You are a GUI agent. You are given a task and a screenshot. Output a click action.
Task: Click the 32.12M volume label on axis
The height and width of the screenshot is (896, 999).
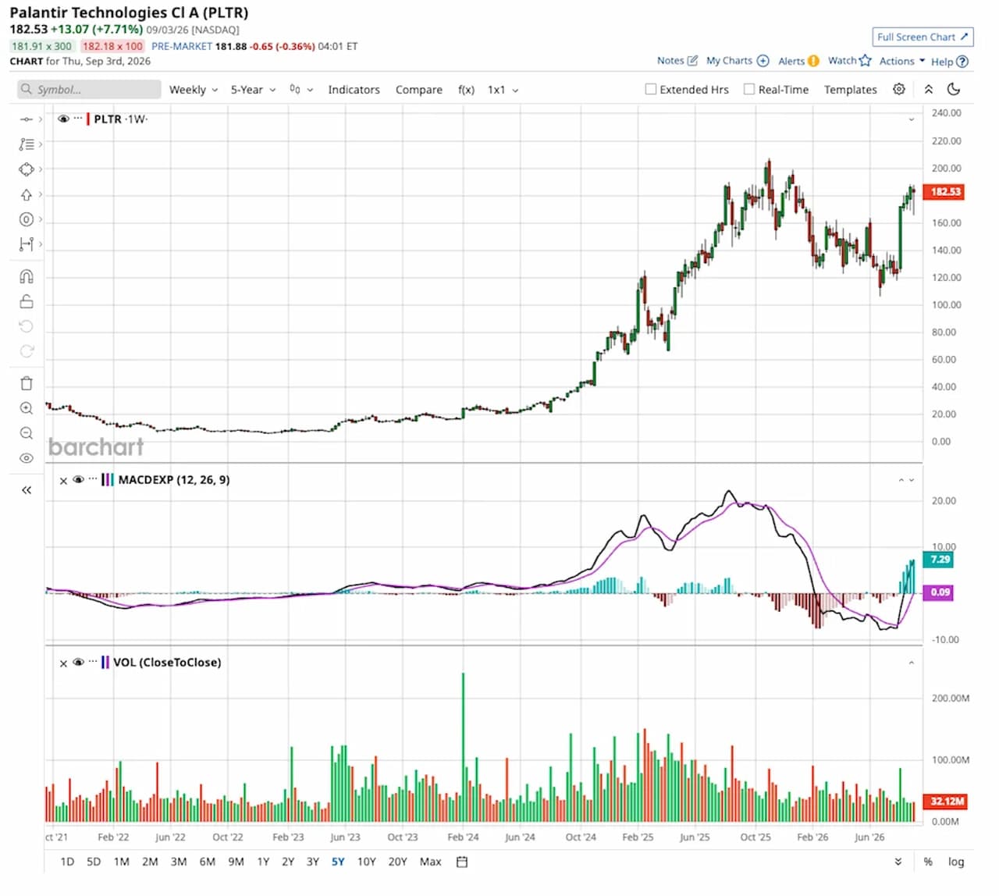click(946, 802)
